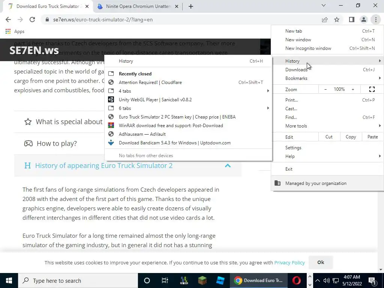Reload the current page
Image resolution: width=384 pixels, height=288 pixels.
pos(32,19)
